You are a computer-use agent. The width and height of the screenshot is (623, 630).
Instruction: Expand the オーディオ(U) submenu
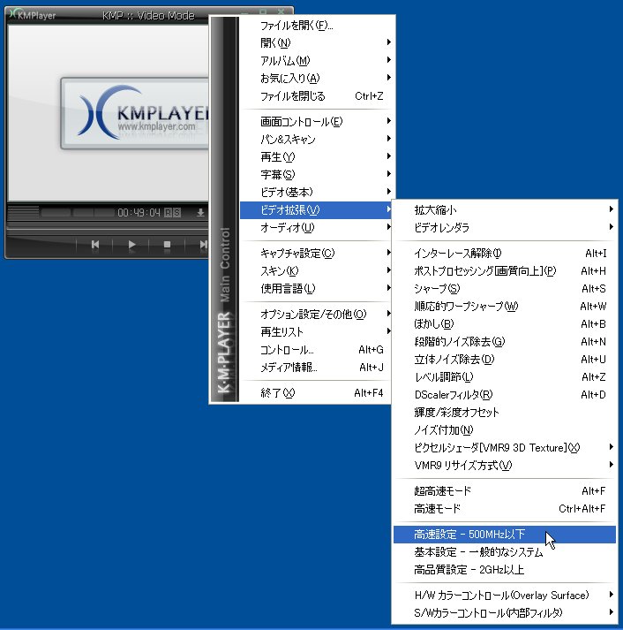tap(318, 227)
